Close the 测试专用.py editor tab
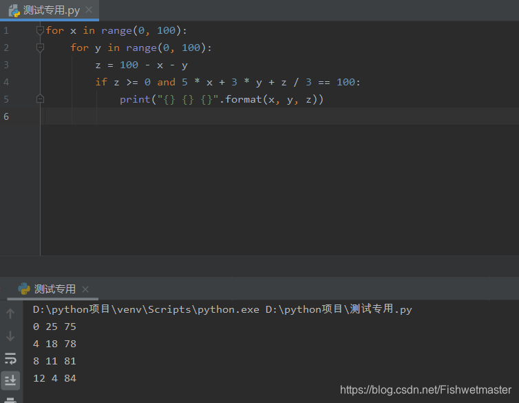This screenshot has width=519, height=403. (x=89, y=10)
